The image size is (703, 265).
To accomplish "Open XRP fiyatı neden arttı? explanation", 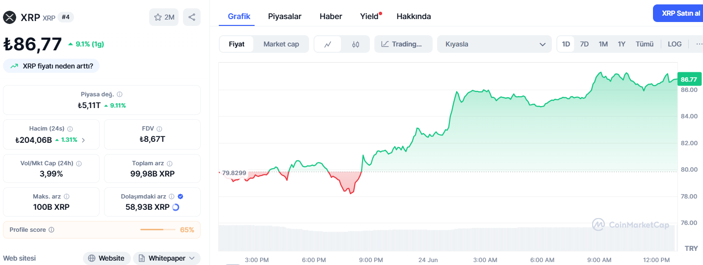I will 52,66.
